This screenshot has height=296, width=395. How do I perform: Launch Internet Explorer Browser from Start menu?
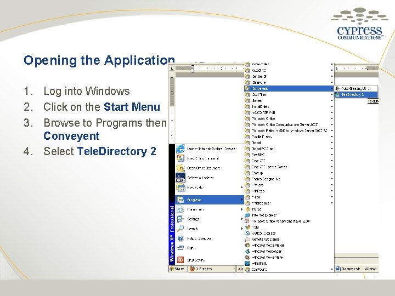209,149
